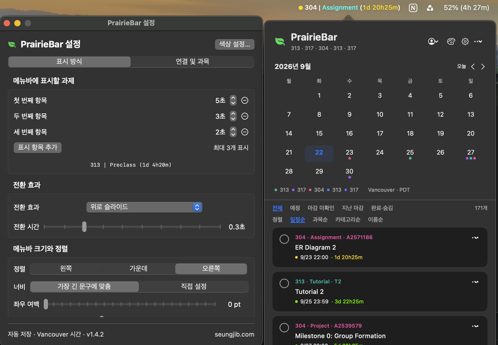
Task: Open the color palette icon in PrairieBar
Action: pyautogui.click(x=451, y=41)
